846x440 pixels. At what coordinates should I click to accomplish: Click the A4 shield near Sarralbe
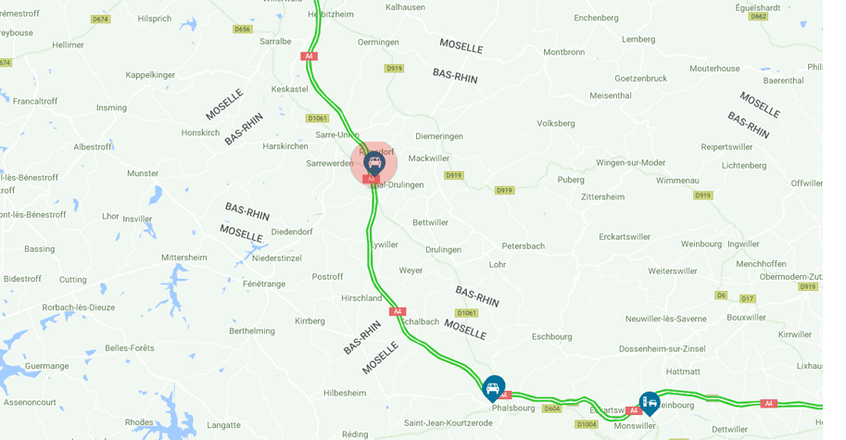click(x=309, y=57)
